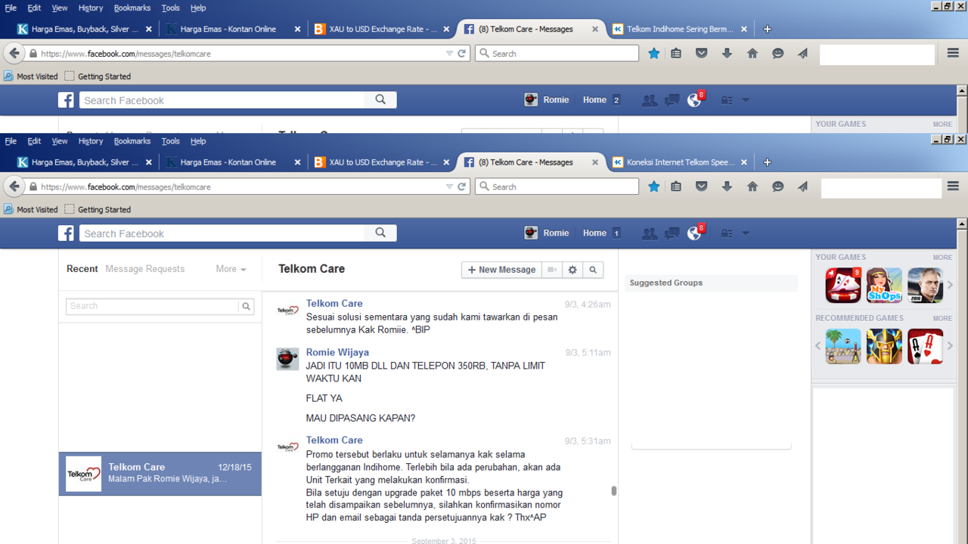Open the beach recommended game icon
Image resolution: width=968 pixels, height=544 pixels.
(x=843, y=346)
